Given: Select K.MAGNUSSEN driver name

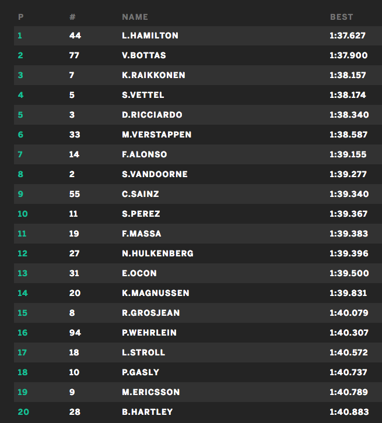Looking at the screenshot, I should click(x=155, y=293).
